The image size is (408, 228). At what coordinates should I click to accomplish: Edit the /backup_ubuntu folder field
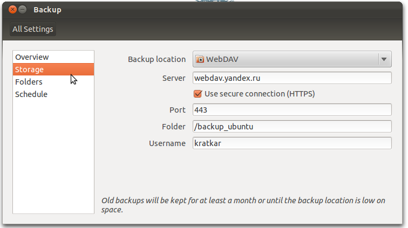[291, 127]
